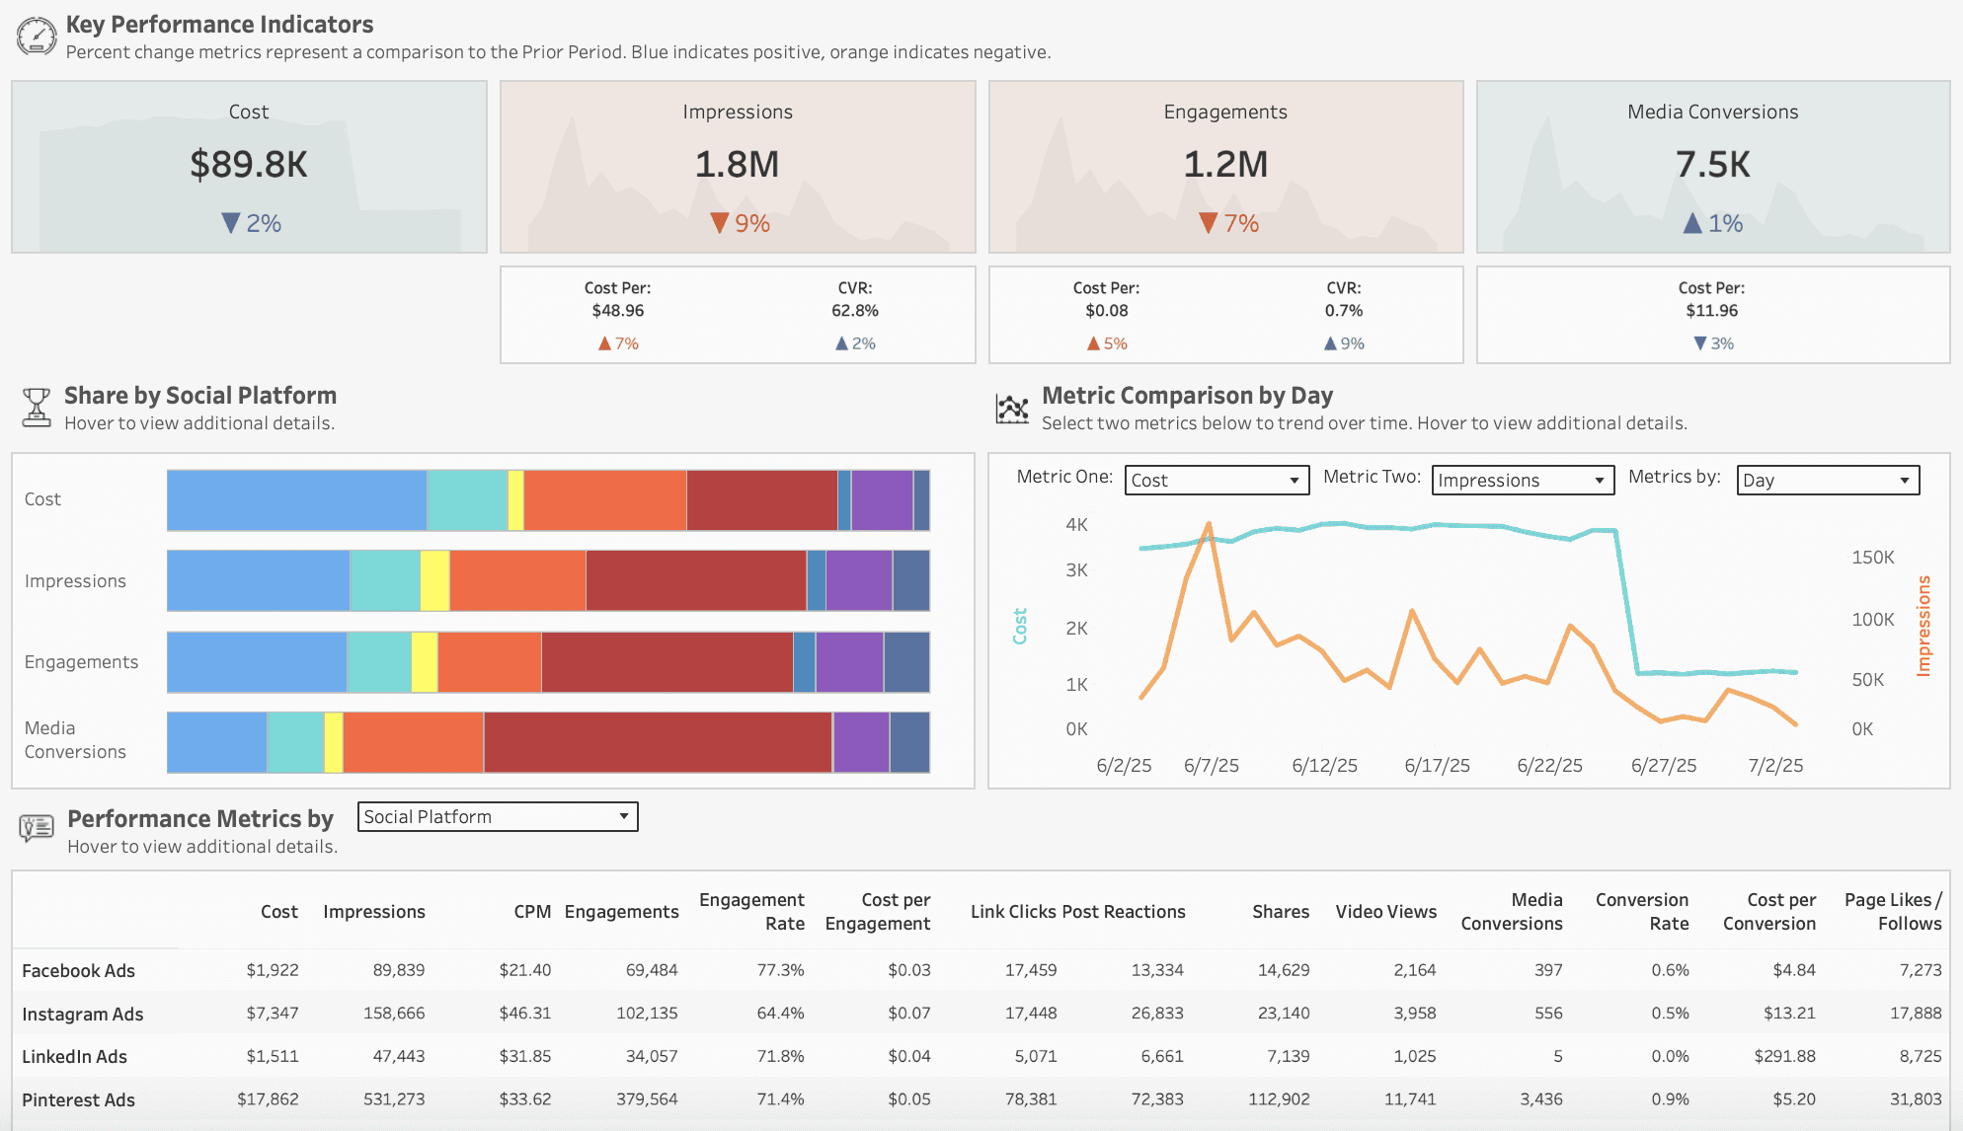Click the purple segment in the Cost bar
This screenshot has height=1131, width=1963.
[882, 500]
